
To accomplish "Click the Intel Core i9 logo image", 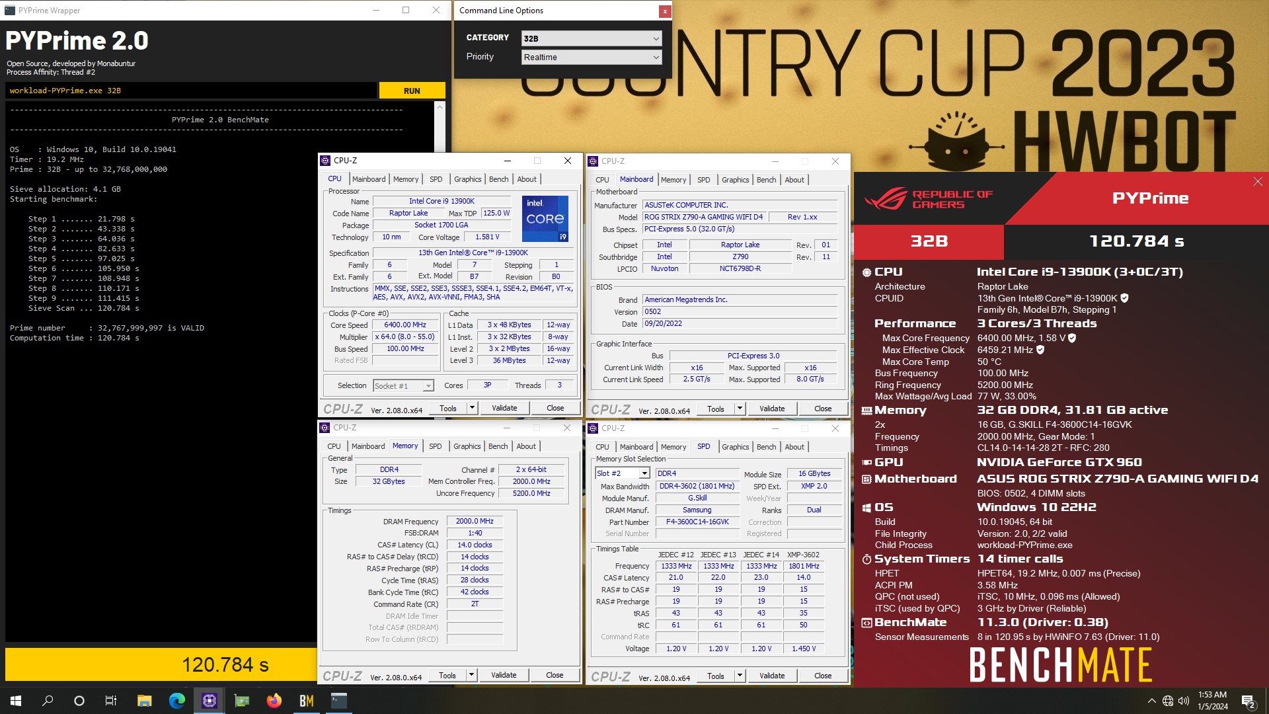I will click(545, 218).
